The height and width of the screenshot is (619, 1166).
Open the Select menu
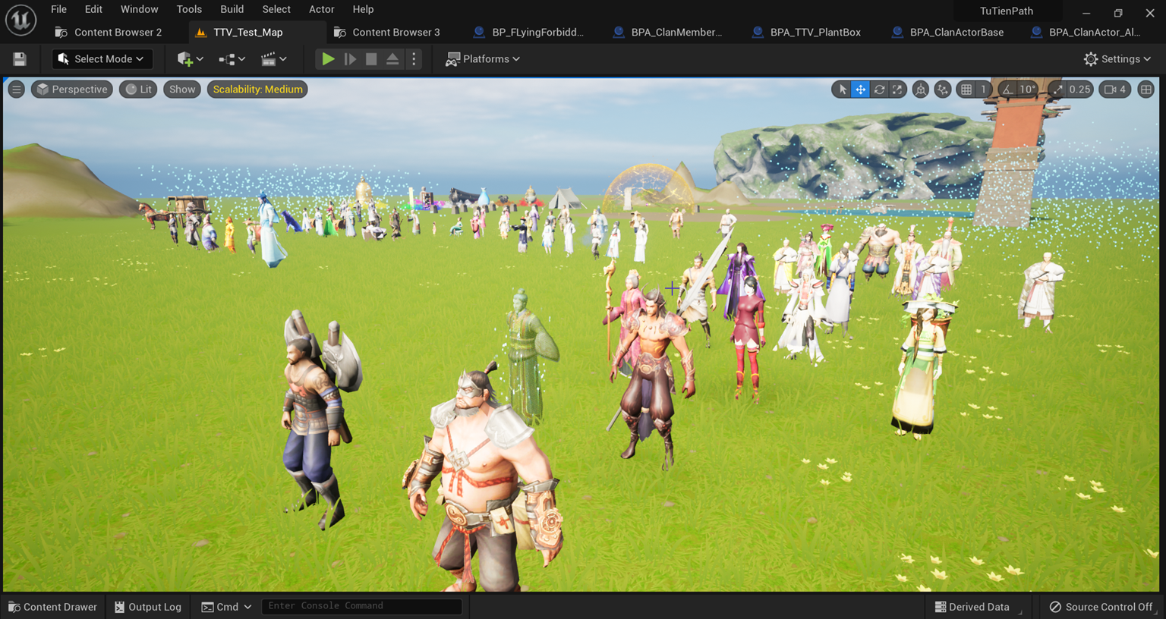(276, 9)
